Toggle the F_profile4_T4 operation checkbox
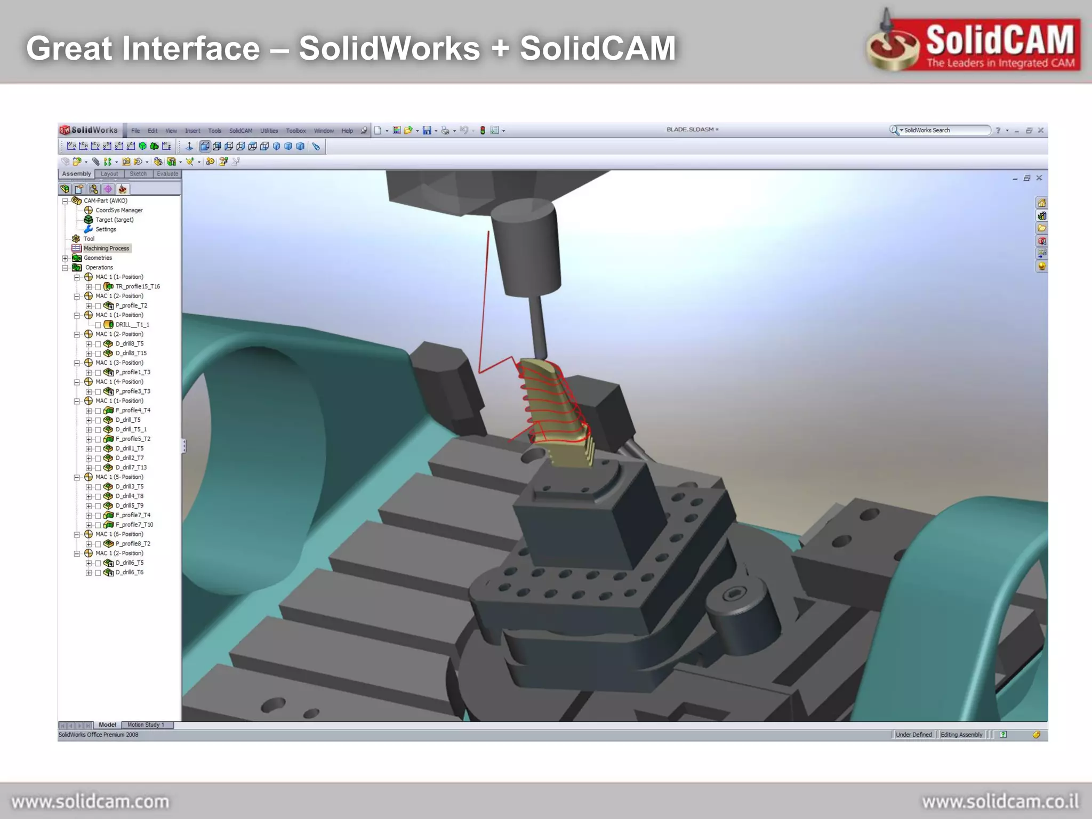Image resolution: width=1092 pixels, height=819 pixels. 98,411
